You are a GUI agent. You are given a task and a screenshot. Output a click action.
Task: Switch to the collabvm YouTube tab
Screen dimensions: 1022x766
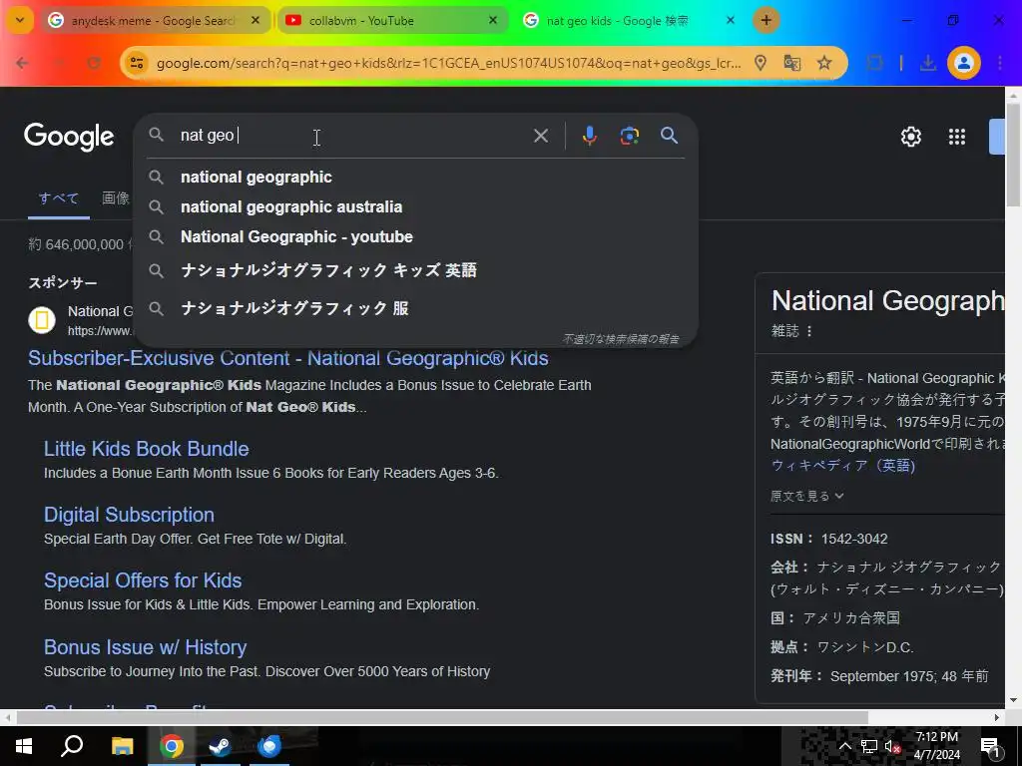pos(393,21)
